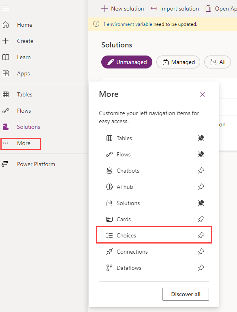
Task: Click the Import solution arrow icon
Action: [x=154, y=9]
